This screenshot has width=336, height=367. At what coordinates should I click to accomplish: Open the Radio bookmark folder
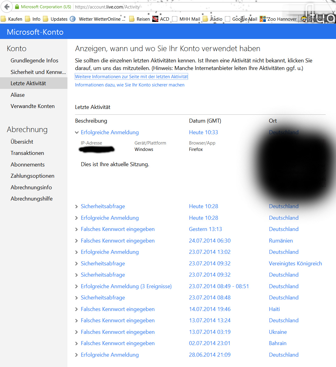212,19
